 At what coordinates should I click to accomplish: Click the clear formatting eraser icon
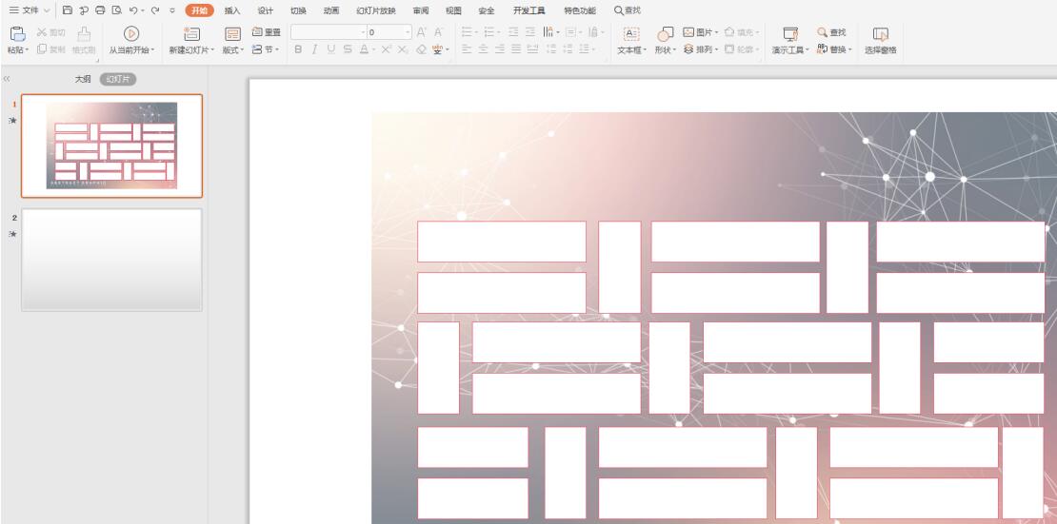[421, 49]
